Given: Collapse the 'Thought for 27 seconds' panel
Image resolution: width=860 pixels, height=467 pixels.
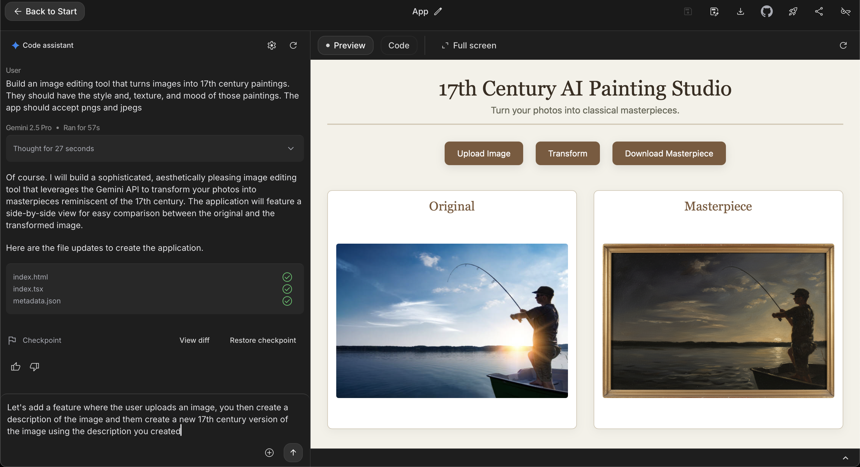Looking at the screenshot, I should pyautogui.click(x=291, y=148).
